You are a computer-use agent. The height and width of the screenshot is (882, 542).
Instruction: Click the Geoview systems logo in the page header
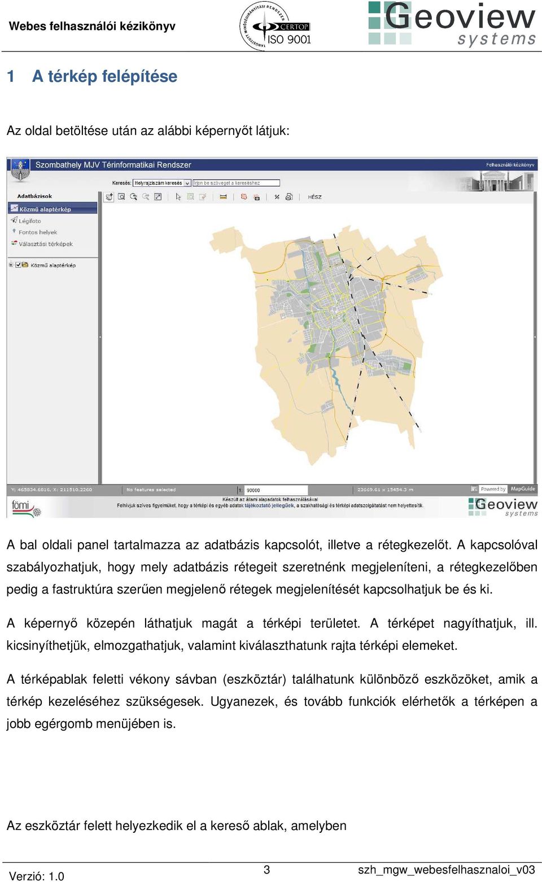click(x=452, y=24)
